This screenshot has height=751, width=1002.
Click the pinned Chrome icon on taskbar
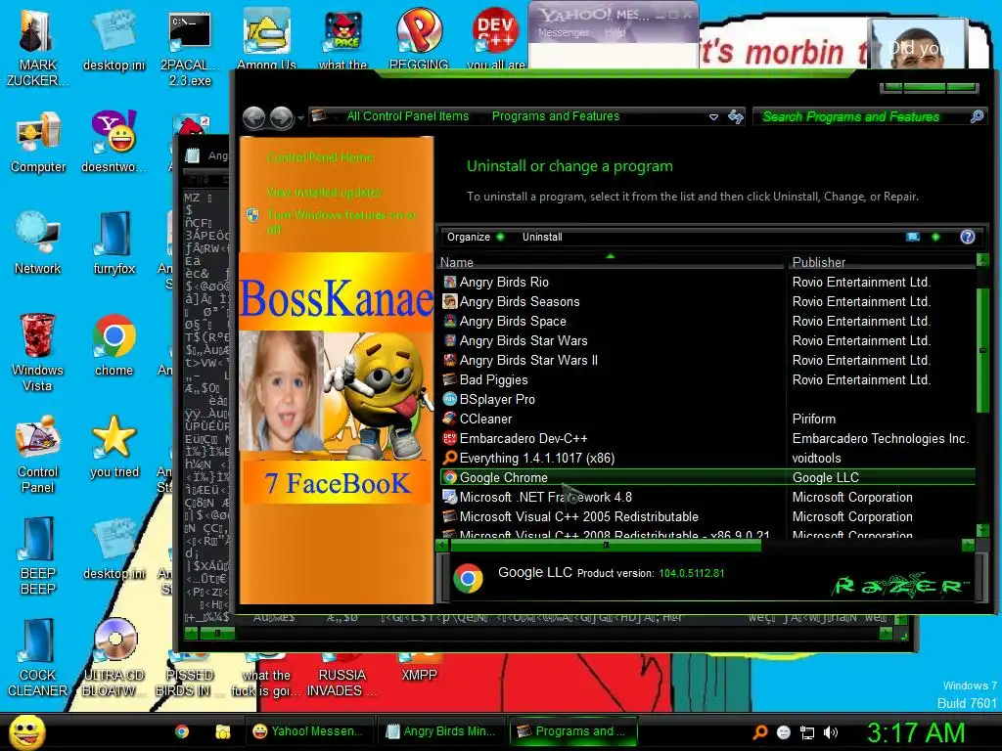pos(182,731)
